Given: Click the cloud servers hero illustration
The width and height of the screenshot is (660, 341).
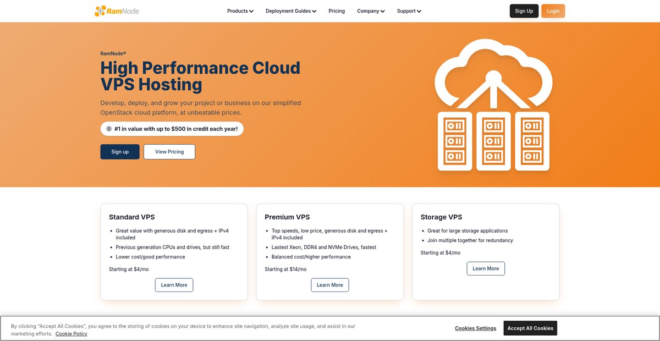Looking at the screenshot, I should 493,105.
